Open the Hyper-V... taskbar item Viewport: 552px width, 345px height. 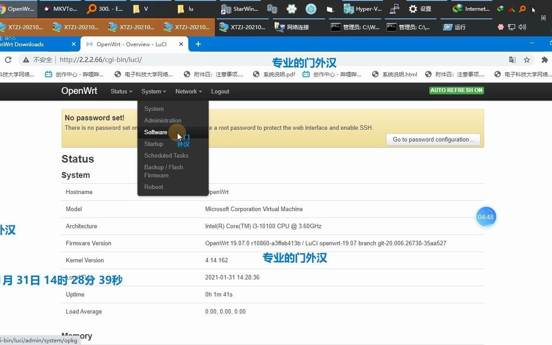pos(363,9)
